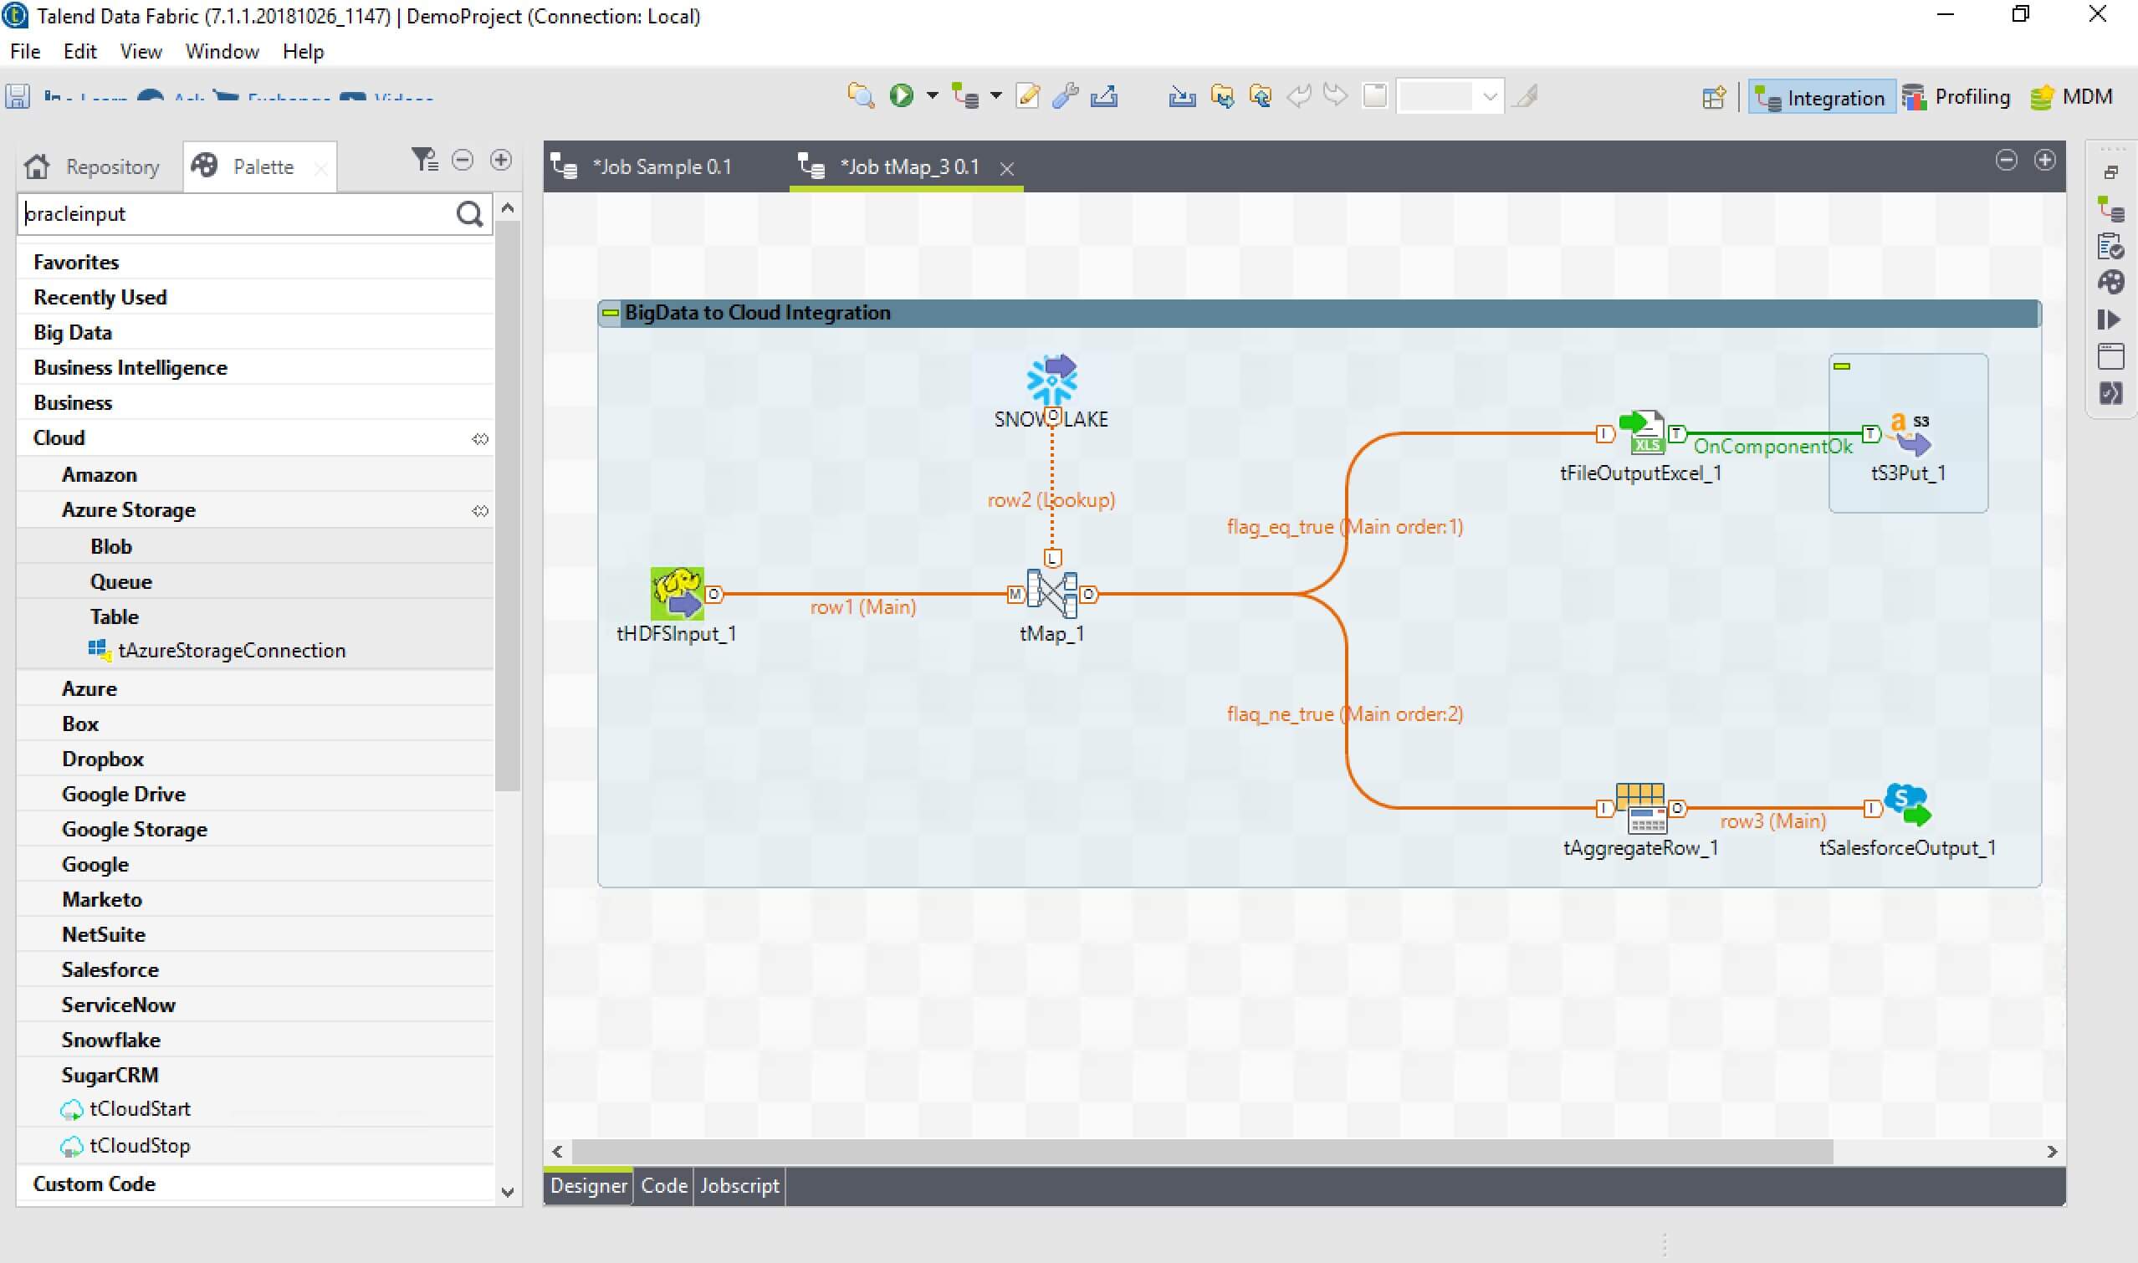
Task: Switch to Profiling perspective
Action: 1956,98
